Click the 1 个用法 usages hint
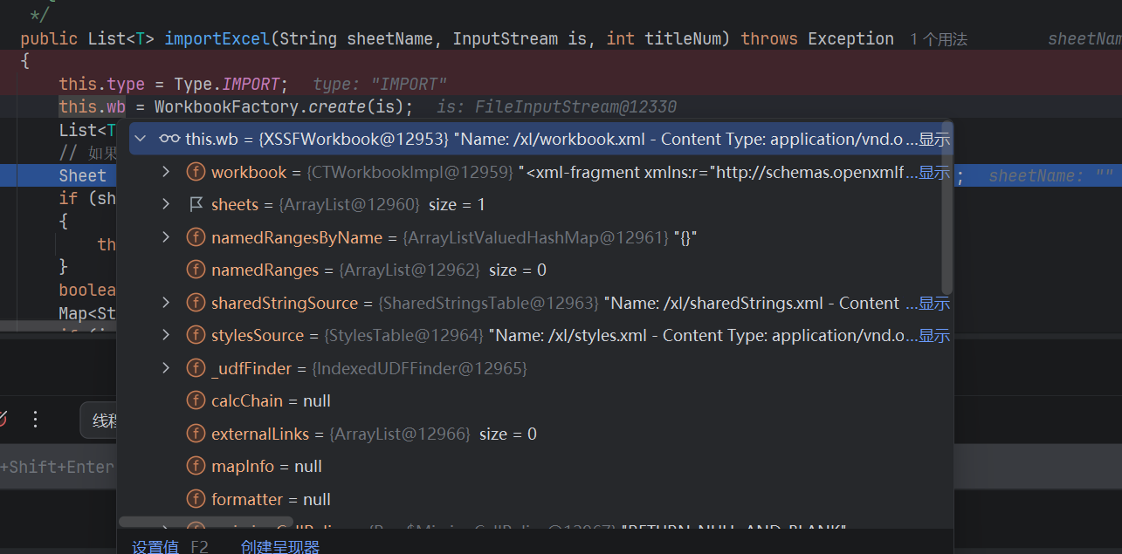Screen dimensions: 1122x554 point(939,39)
